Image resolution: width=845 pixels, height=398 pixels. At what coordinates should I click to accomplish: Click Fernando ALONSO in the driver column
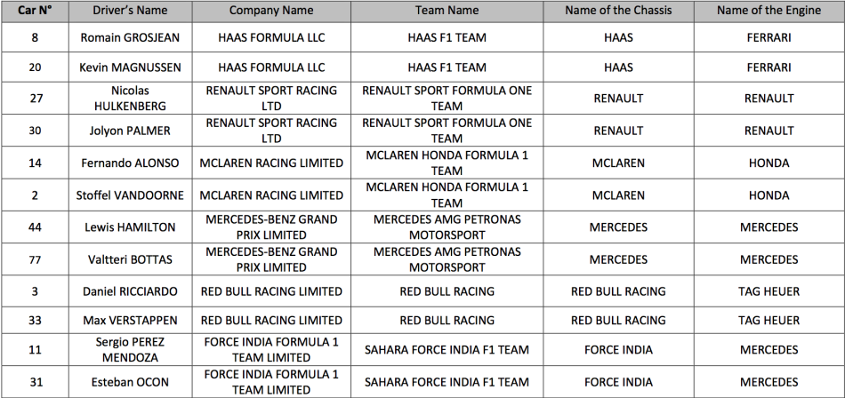(x=130, y=163)
